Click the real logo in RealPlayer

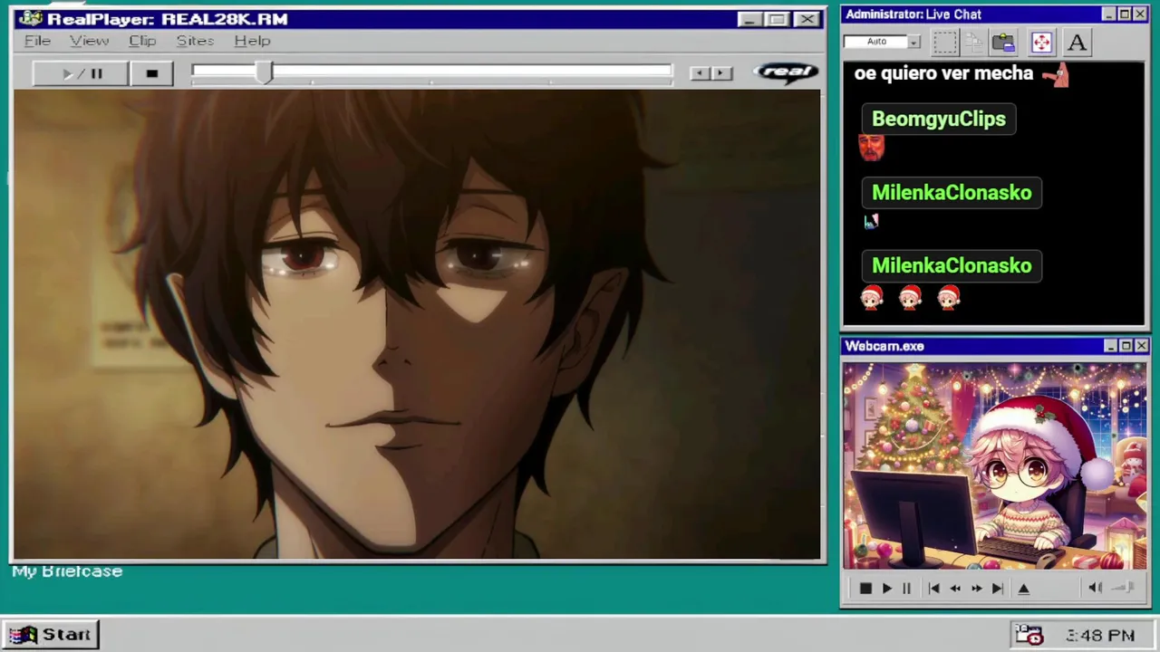point(786,72)
